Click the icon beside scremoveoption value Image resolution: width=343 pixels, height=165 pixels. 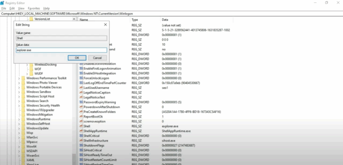[x=81, y=121]
